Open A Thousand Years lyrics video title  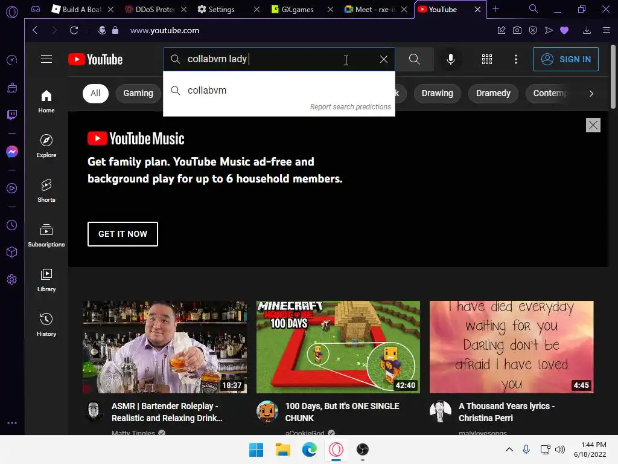point(506,412)
